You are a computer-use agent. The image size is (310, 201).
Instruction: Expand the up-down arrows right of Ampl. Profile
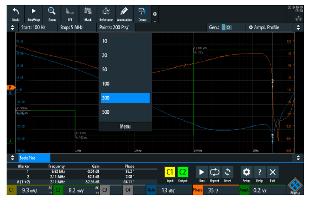298,28
